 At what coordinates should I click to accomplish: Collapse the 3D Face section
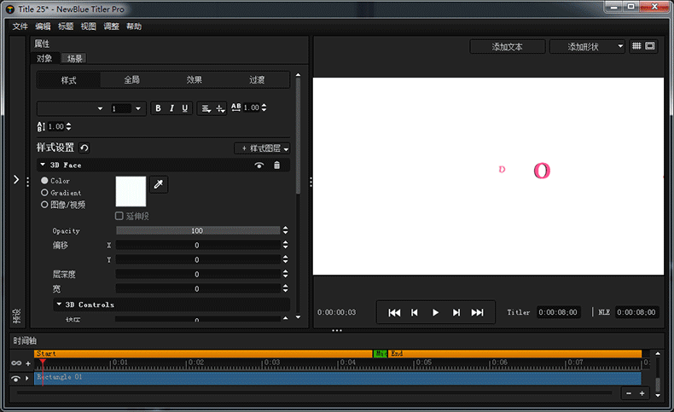pos(43,165)
